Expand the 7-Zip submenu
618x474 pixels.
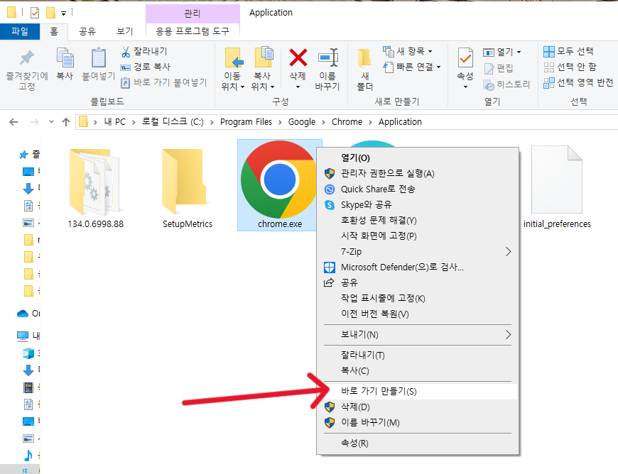(x=418, y=252)
